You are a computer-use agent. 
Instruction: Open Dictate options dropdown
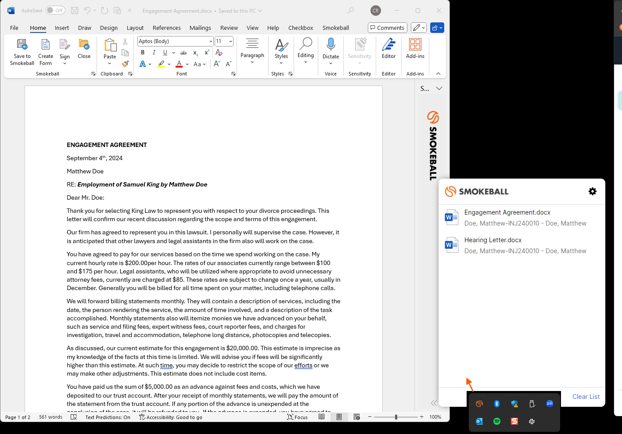pyautogui.click(x=331, y=63)
